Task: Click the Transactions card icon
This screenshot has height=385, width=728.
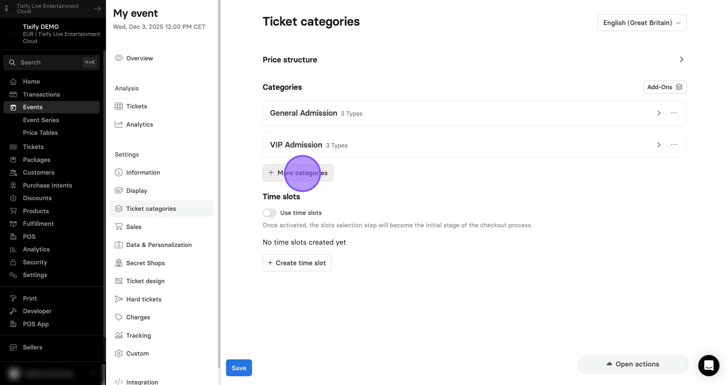Action: click(13, 94)
